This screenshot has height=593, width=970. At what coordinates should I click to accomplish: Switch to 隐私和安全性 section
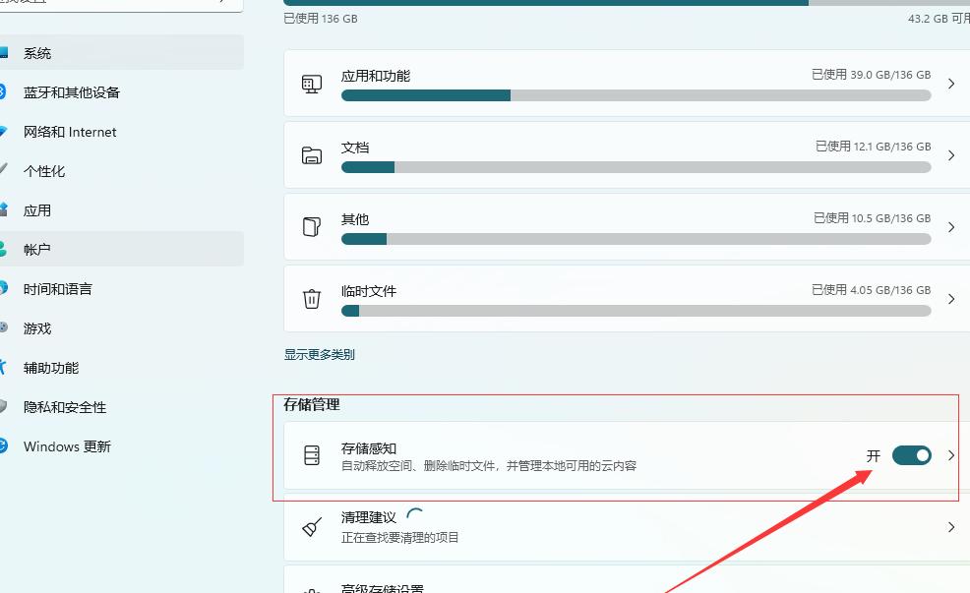tap(62, 407)
